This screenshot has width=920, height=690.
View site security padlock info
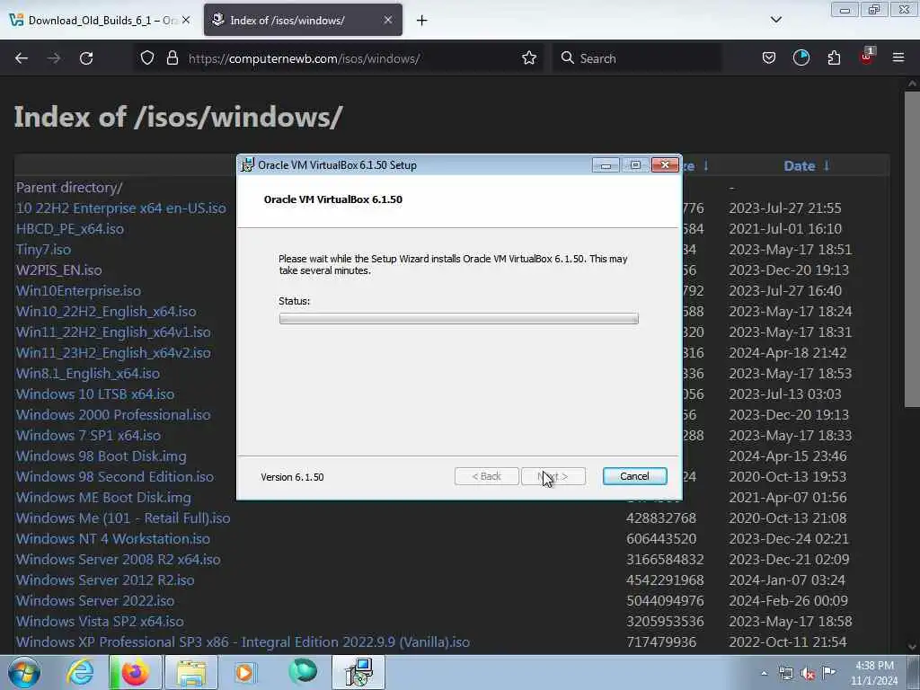[x=172, y=58]
